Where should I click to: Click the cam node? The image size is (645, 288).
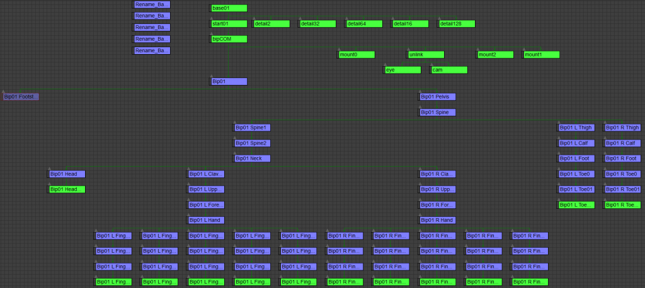(x=449, y=70)
